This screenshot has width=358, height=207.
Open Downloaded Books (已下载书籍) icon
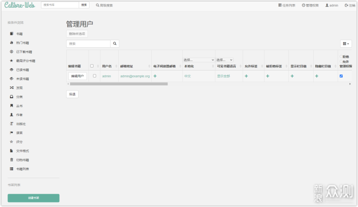(x=11, y=52)
